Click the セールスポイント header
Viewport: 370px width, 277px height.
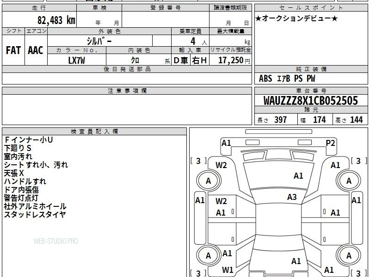(x=311, y=7)
